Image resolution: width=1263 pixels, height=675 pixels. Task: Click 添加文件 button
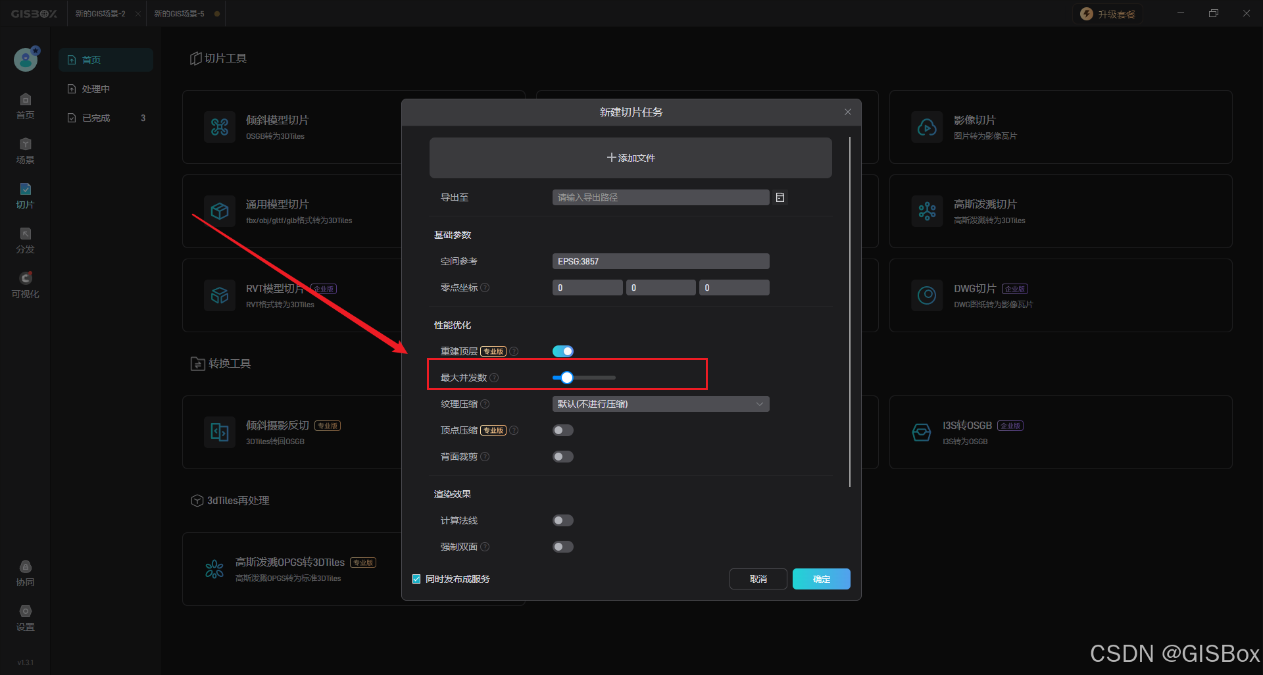coord(631,158)
